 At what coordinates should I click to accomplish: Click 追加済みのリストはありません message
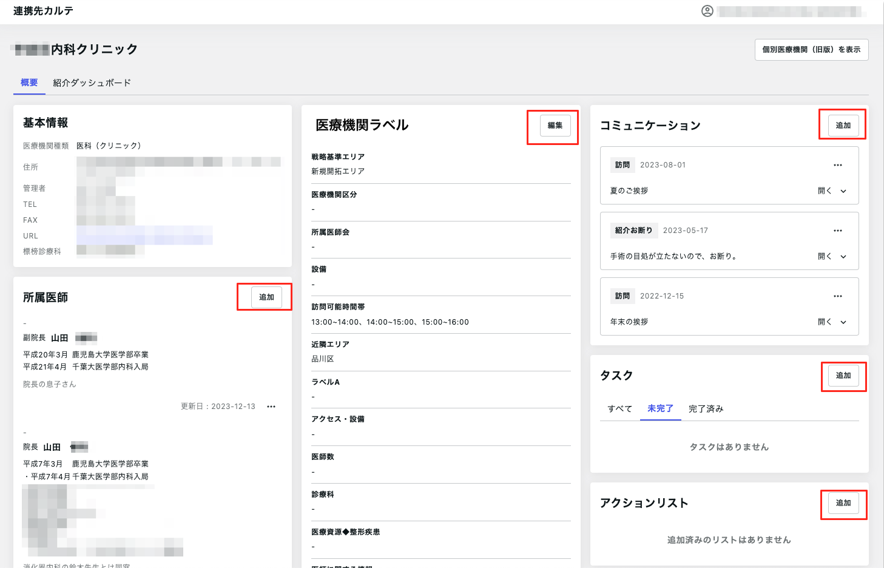729,540
